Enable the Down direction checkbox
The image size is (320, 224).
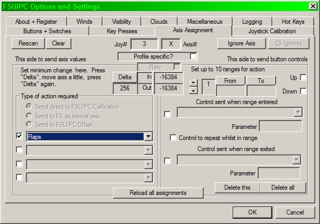(x=303, y=91)
